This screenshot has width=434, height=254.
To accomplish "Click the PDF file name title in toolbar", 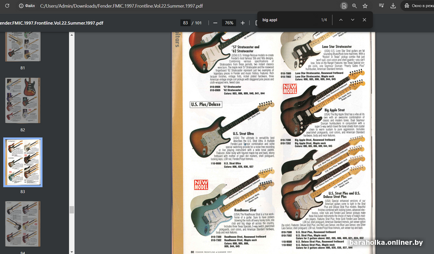I will pyautogui.click(x=52, y=23).
